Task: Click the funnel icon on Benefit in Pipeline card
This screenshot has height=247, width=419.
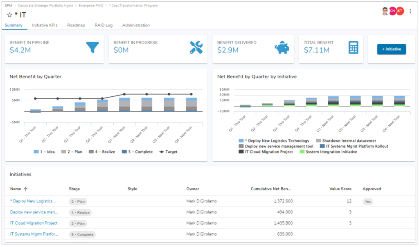Action: click(92, 48)
